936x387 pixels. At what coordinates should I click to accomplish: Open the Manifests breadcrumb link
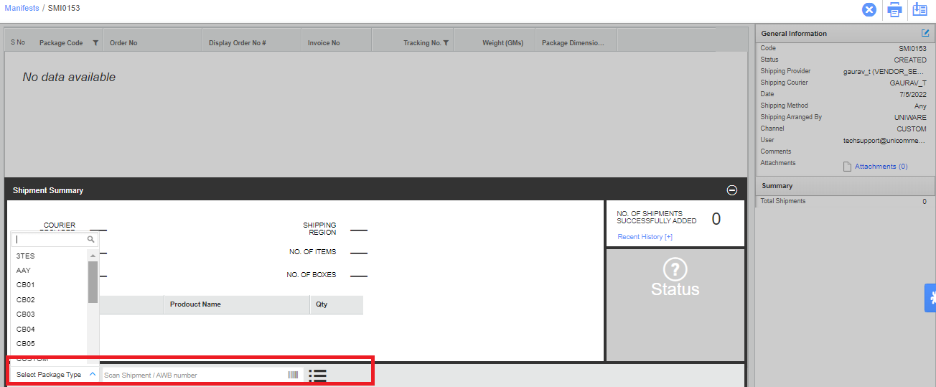tap(22, 8)
